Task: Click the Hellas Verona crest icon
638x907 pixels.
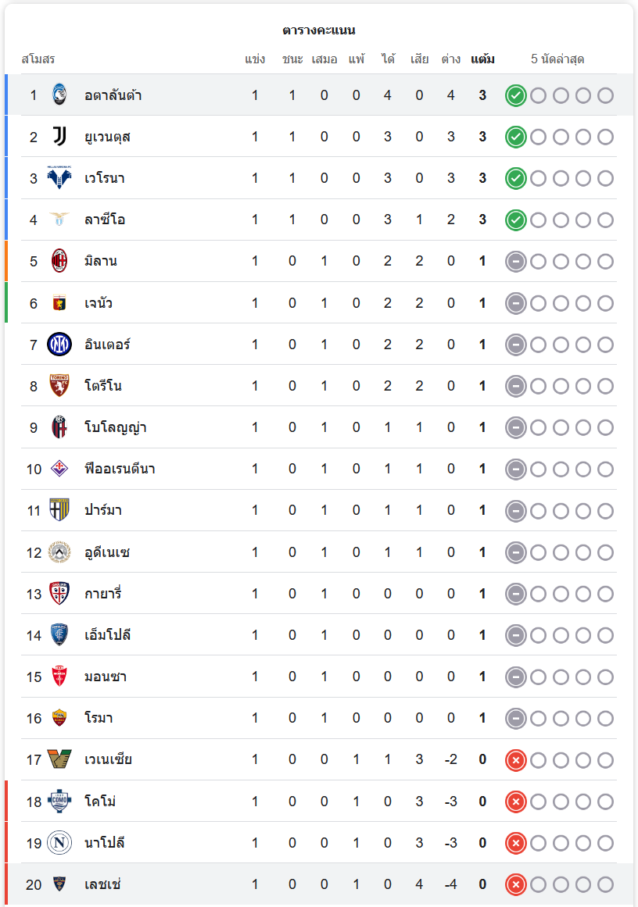Action: [x=59, y=178]
